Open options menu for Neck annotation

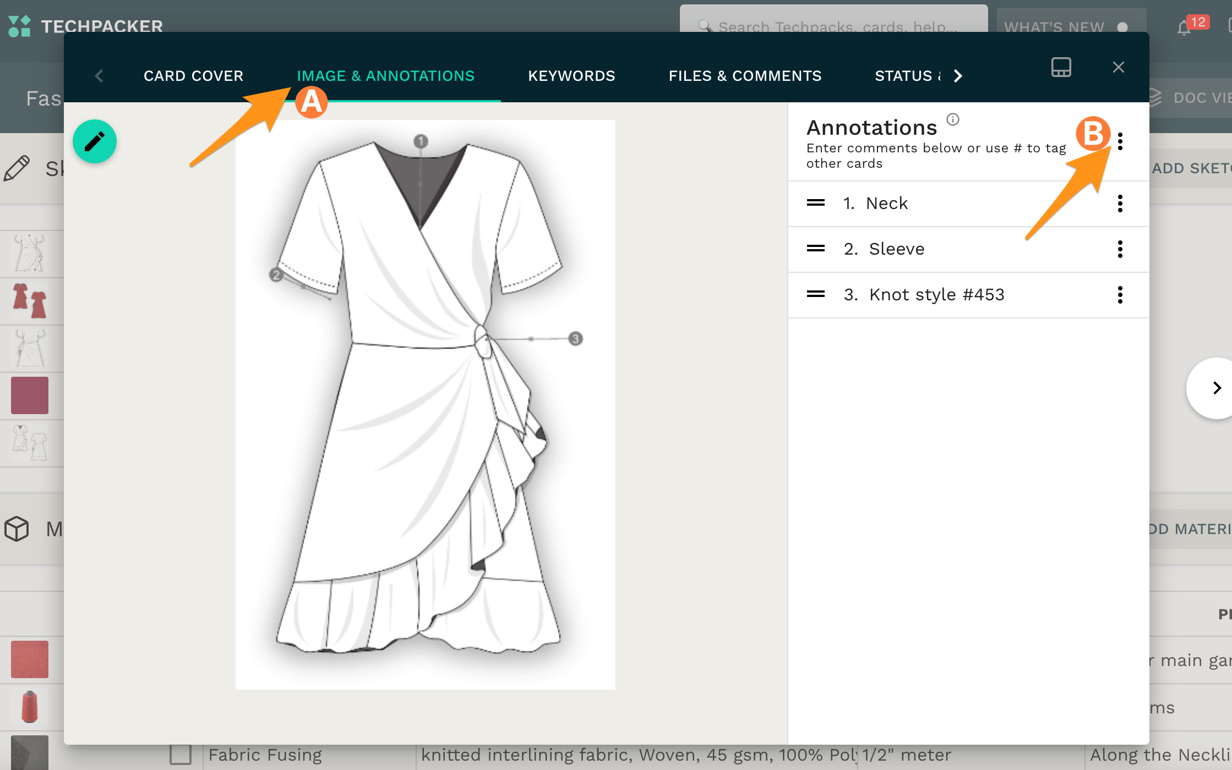1120,204
